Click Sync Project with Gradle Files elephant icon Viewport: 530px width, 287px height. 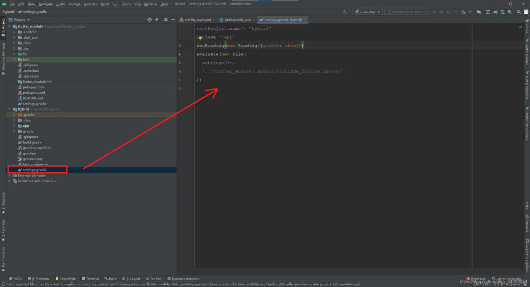point(496,12)
